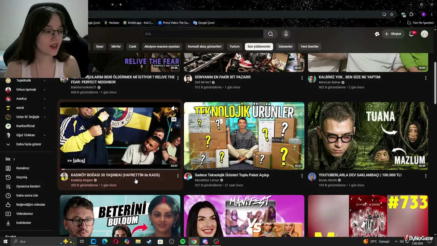The image size is (437, 246).
Task: Open YouTube notifications bell
Action: [411, 34]
